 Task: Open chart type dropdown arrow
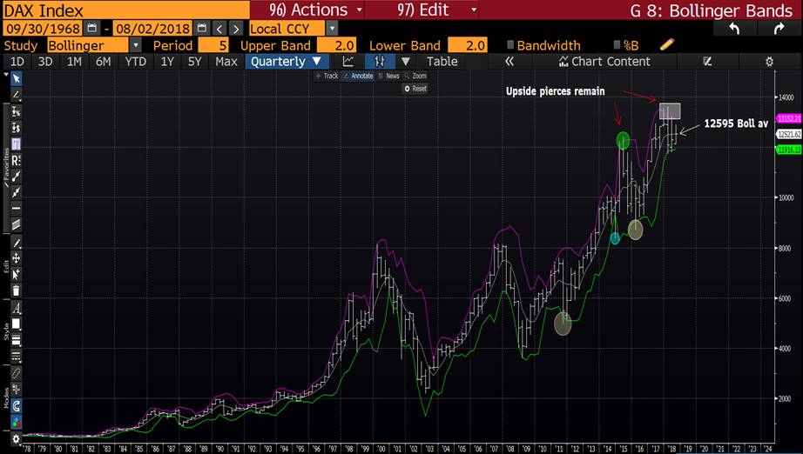pos(406,62)
